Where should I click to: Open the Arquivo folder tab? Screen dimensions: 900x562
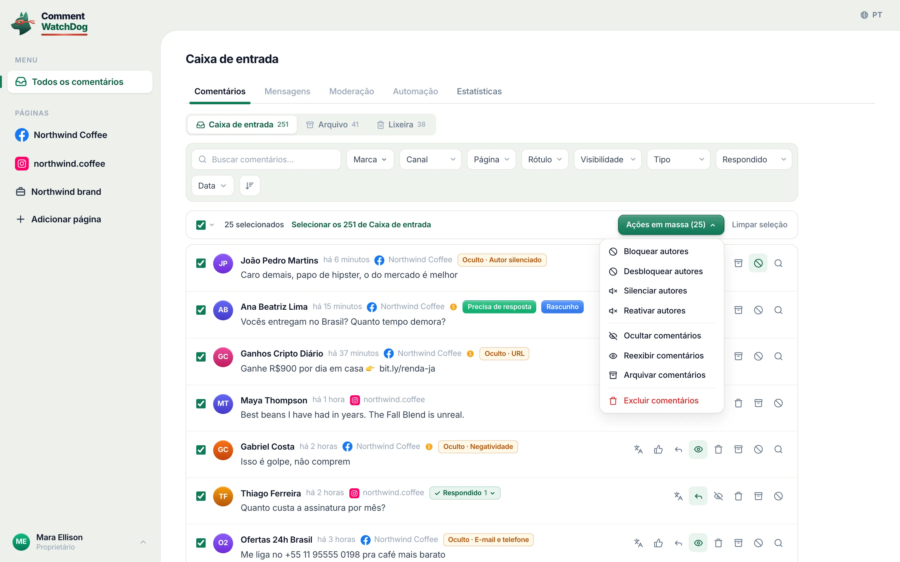(x=332, y=125)
